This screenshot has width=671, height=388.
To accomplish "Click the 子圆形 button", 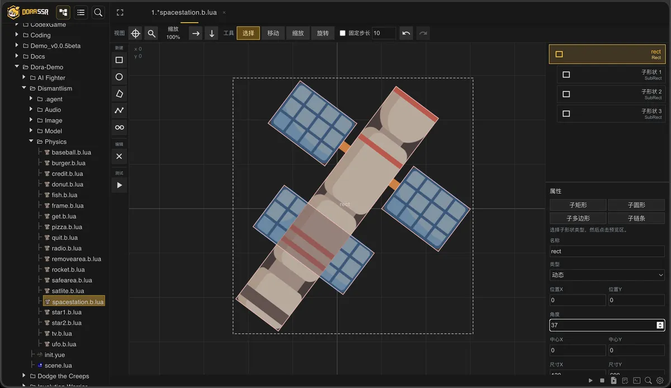I will pyautogui.click(x=636, y=205).
